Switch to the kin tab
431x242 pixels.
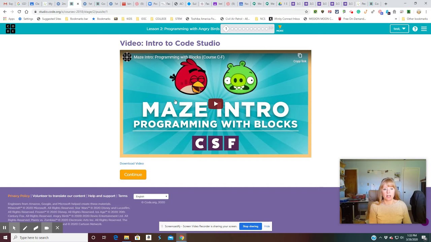127,4
